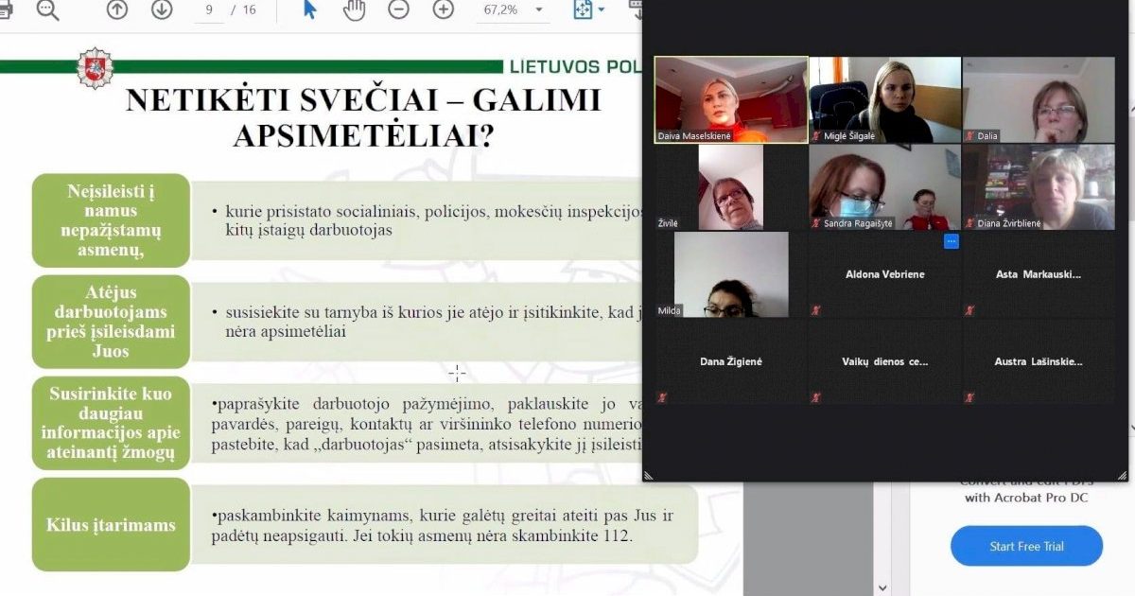Image resolution: width=1135 pixels, height=596 pixels.
Task: Click muted mic icon on Sandra Ragaišytė tile
Action: tap(816, 223)
